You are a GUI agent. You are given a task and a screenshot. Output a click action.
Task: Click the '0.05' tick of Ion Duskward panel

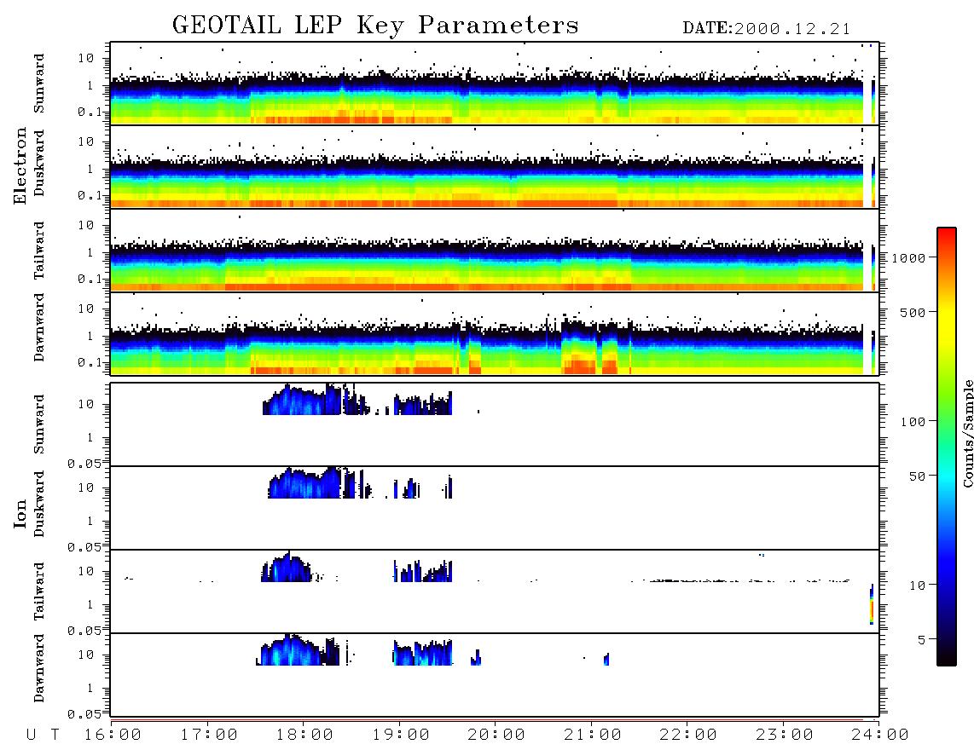84,547
